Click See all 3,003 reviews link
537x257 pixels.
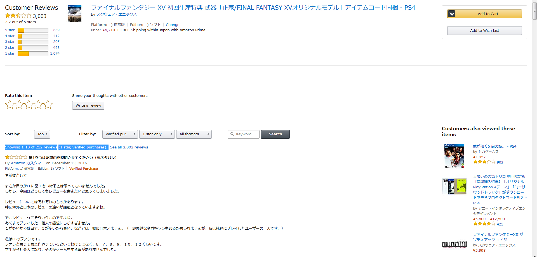[129, 147]
